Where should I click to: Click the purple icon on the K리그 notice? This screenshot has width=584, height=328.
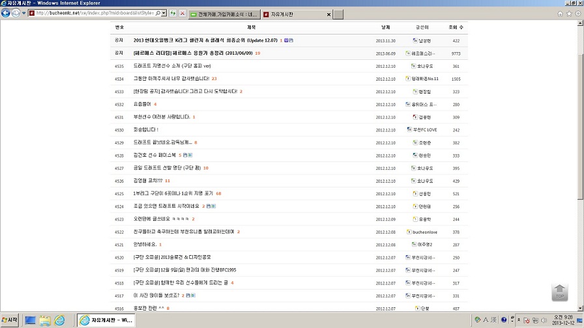(x=286, y=40)
